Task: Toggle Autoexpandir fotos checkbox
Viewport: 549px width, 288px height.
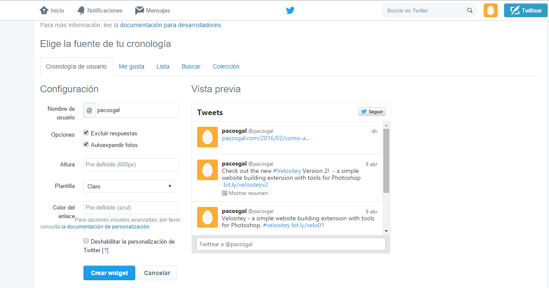Action: tap(86, 144)
